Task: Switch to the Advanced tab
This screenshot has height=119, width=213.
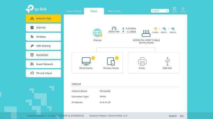Action: [x=114, y=11]
